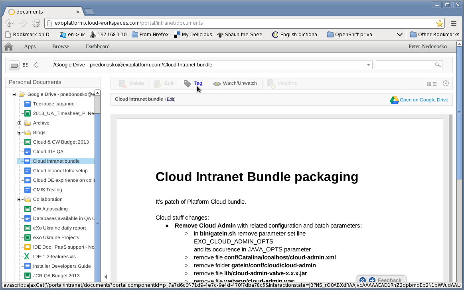Open document on Google Drive

pyautogui.click(x=419, y=100)
